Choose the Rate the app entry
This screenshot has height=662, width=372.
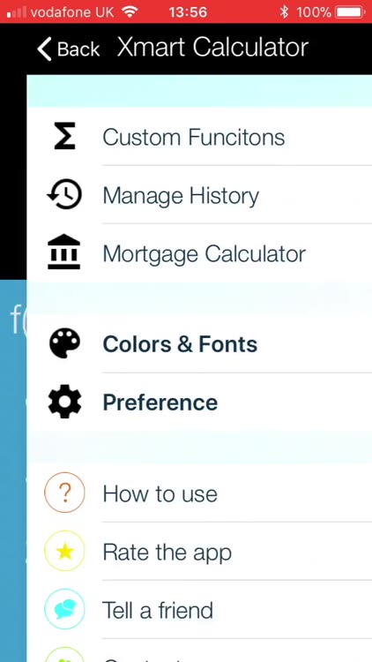[x=199, y=552]
